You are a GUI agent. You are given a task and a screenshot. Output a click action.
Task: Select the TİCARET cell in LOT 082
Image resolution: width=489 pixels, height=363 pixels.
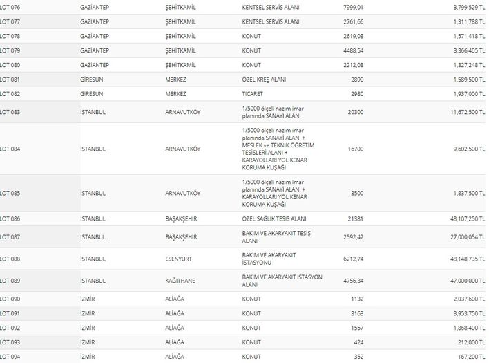pos(253,94)
